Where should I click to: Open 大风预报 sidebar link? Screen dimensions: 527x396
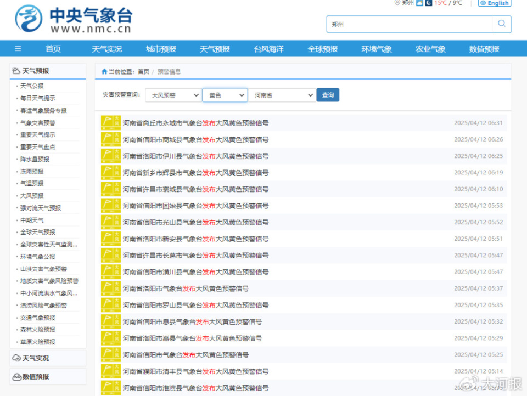tap(32, 195)
